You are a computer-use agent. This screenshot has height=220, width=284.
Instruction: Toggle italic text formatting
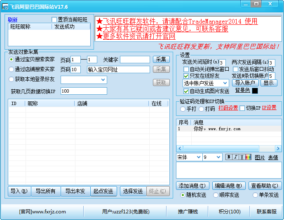(235, 157)
